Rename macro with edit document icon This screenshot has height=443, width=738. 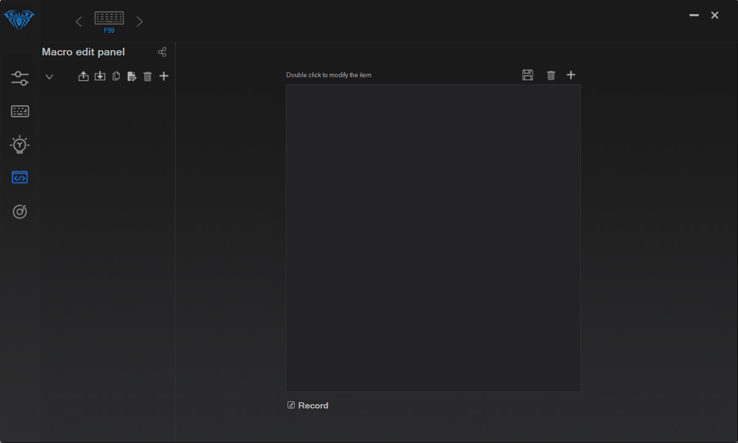pyautogui.click(x=132, y=76)
